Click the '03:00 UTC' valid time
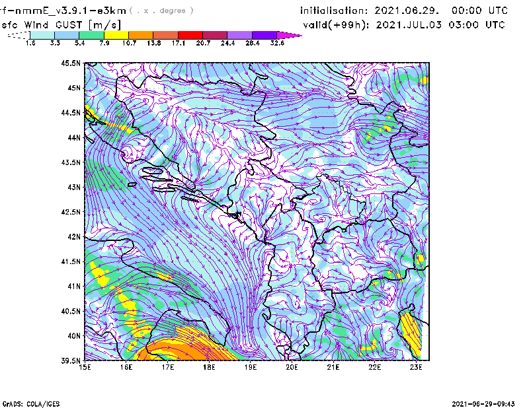529x408 pixels. [477, 25]
